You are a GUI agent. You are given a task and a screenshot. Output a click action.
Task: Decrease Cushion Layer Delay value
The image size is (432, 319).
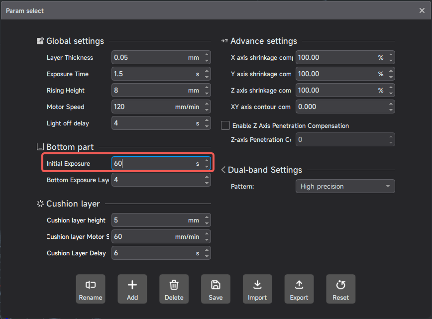(x=207, y=256)
